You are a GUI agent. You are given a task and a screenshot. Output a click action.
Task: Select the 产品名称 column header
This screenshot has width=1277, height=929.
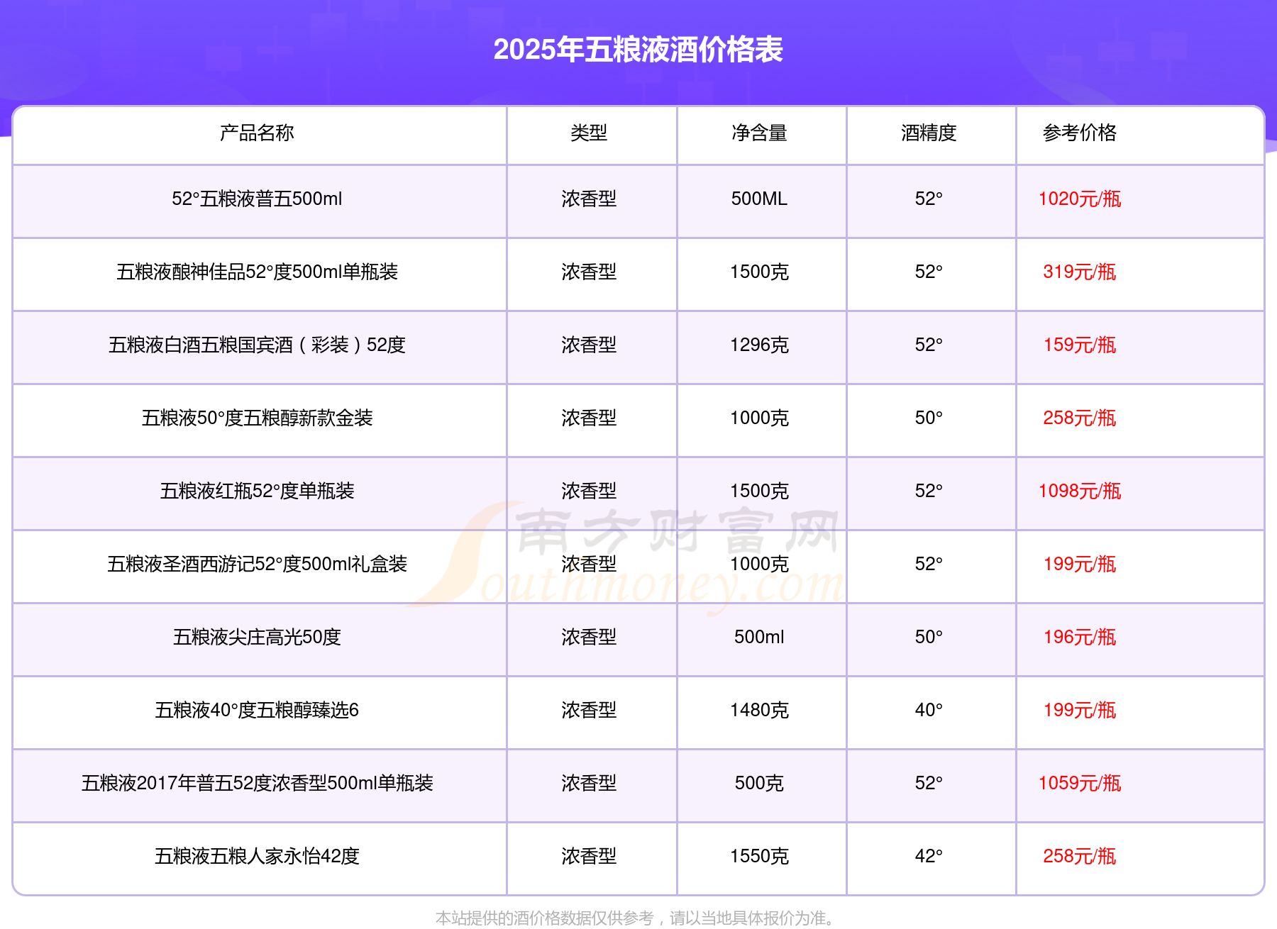257,133
